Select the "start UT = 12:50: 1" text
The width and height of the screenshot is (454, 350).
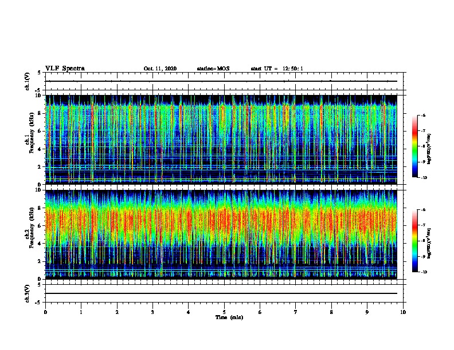(277, 69)
